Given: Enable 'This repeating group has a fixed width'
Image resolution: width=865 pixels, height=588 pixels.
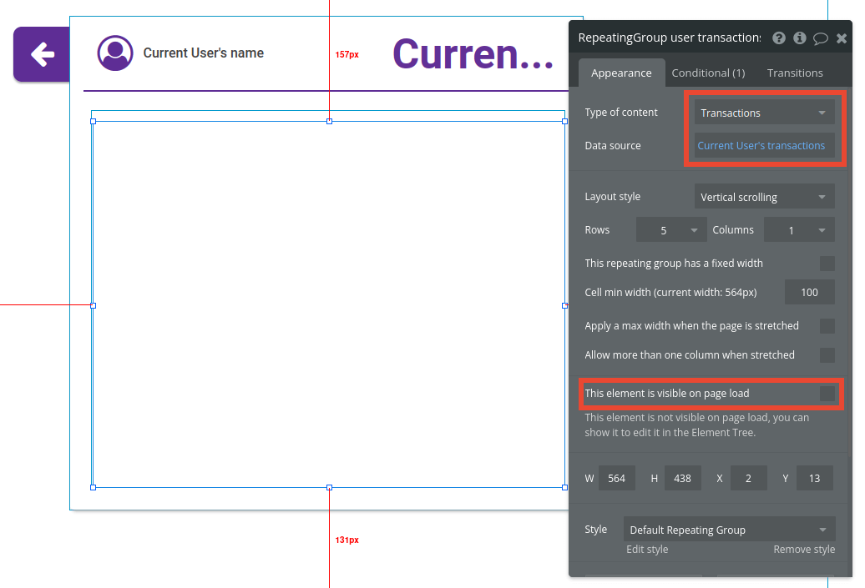Looking at the screenshot, I should point(827,263).
